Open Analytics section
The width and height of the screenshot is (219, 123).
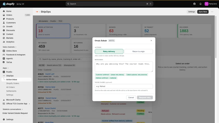[x=10, y=42]
